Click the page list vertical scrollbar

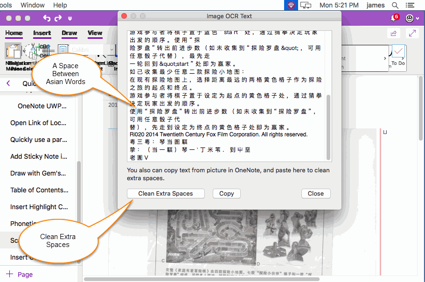[x=79, y=211]
